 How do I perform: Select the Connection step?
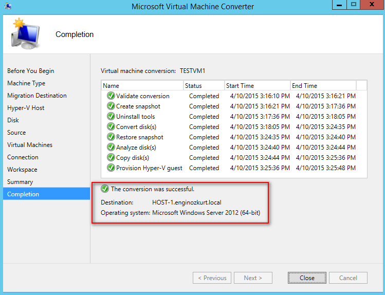pos(23,157)
